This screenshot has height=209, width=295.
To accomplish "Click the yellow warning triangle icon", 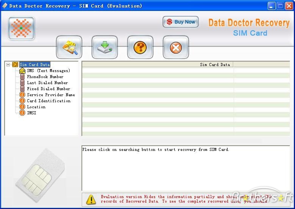I will (91, 200).
